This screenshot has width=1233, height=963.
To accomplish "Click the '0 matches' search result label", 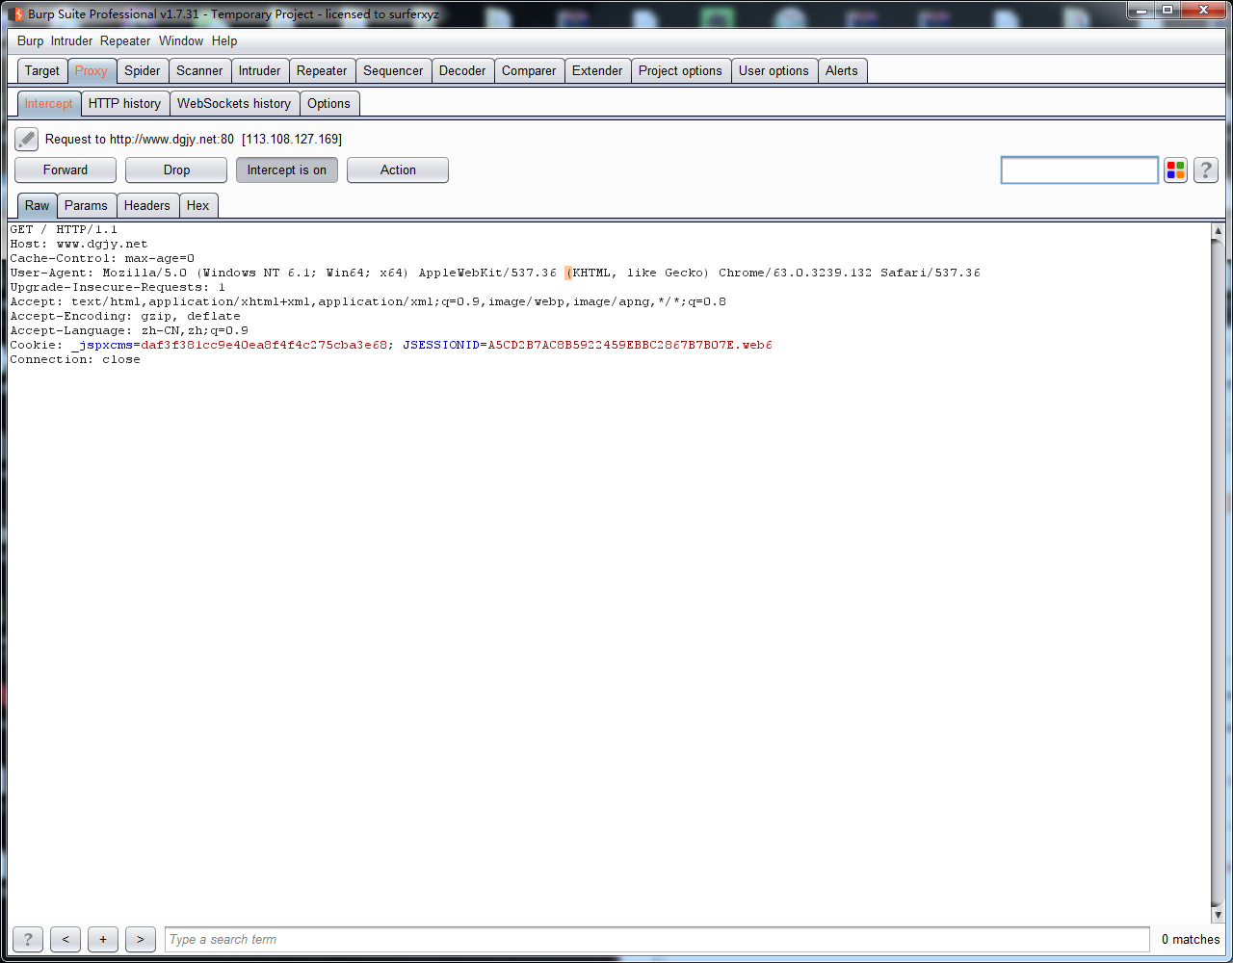I will coord(1191,939).
